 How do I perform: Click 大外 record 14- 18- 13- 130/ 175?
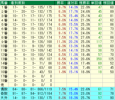click(32, 98)
